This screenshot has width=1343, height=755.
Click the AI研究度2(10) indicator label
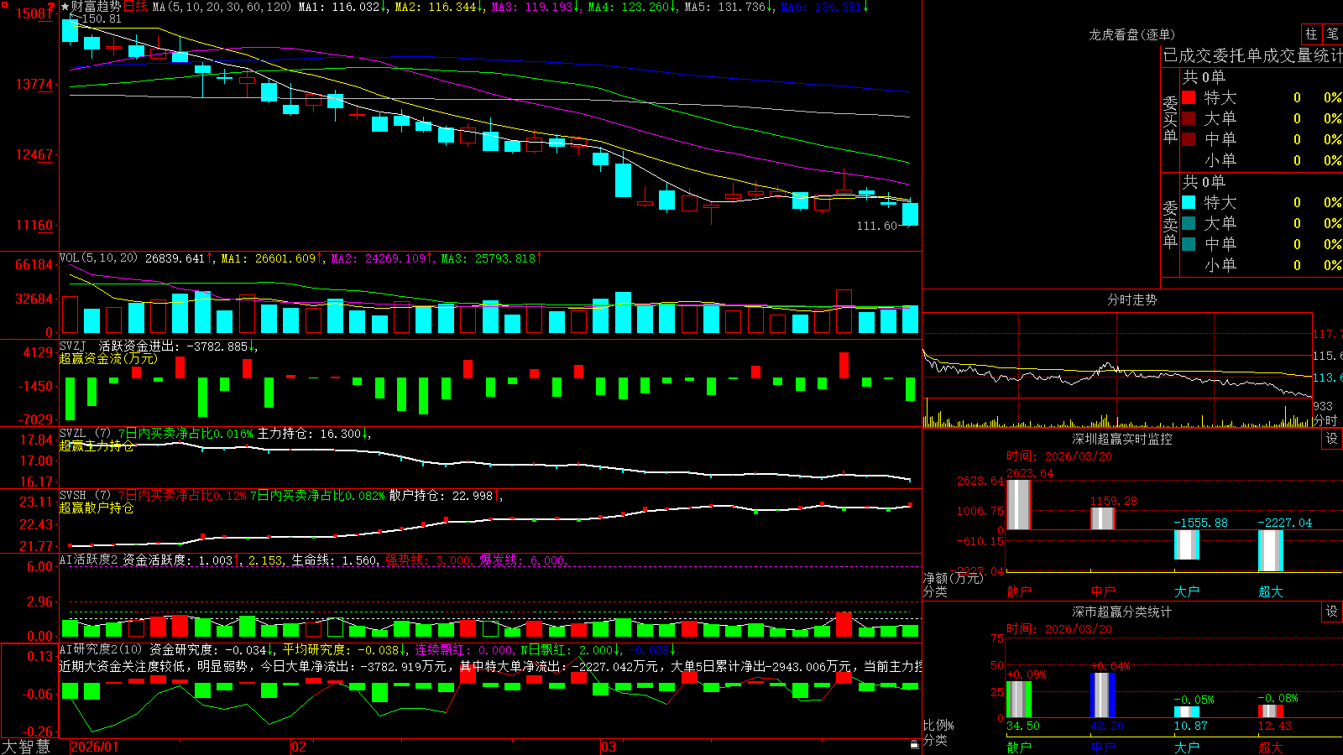pyautogui.click(x=101, y=649)
